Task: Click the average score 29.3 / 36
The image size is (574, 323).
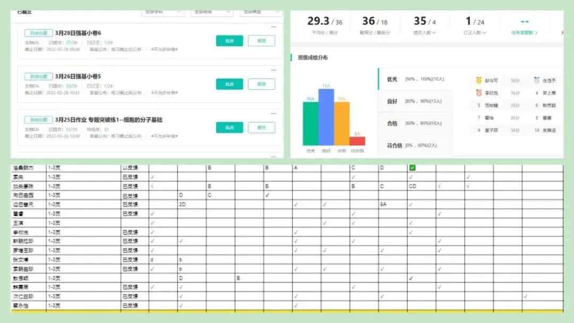Action: (325, 21)
